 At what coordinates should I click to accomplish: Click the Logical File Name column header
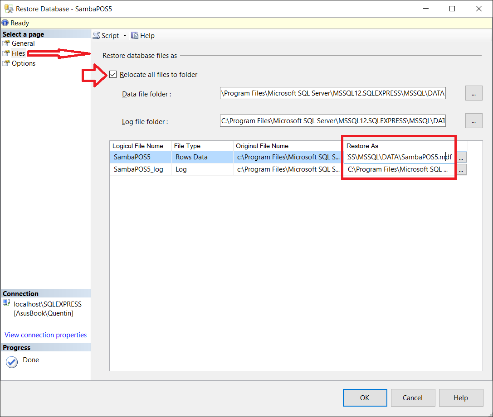[138, 146]
